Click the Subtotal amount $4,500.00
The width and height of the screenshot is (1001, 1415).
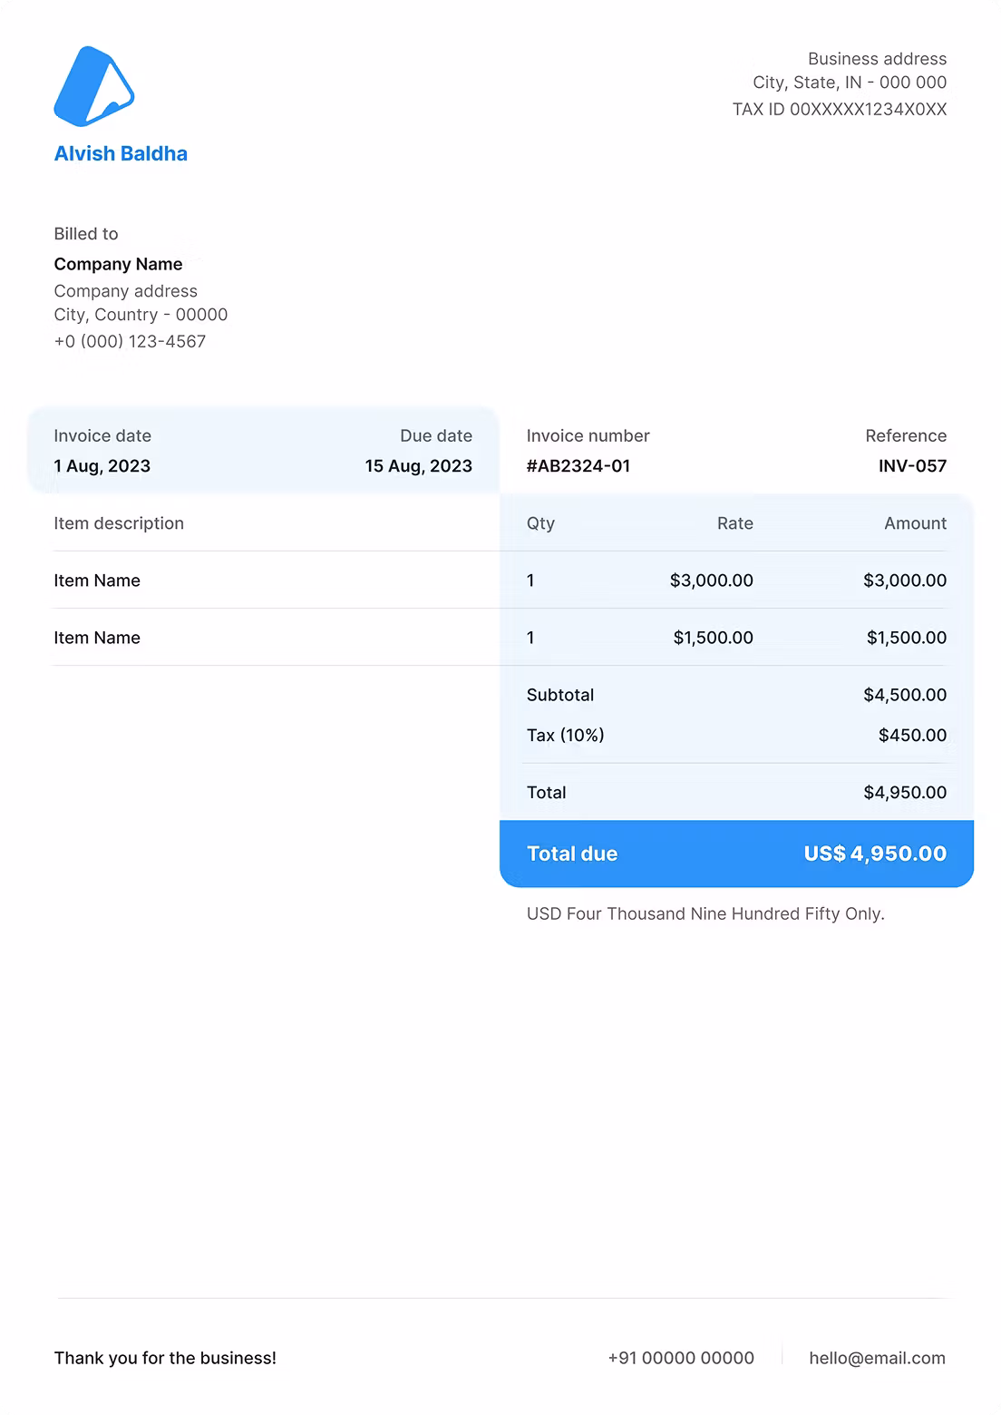click(x=905, y=695)
